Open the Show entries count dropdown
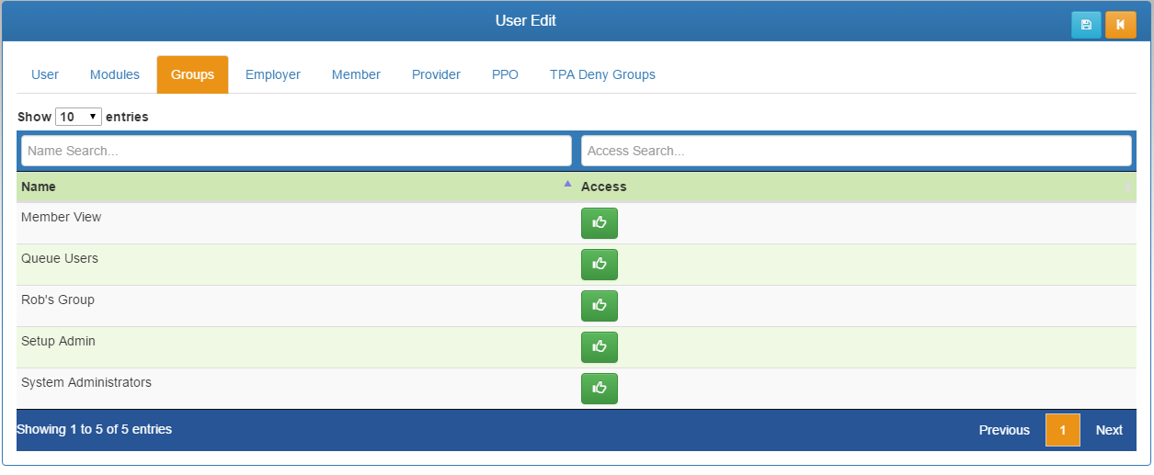 pos(78,117)
